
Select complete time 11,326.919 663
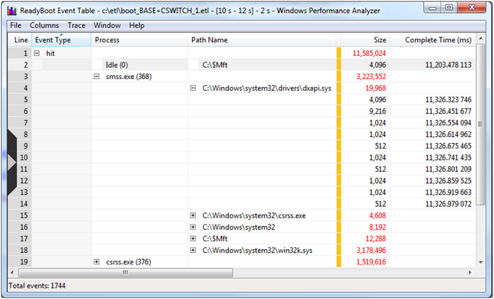pos(448,193)
